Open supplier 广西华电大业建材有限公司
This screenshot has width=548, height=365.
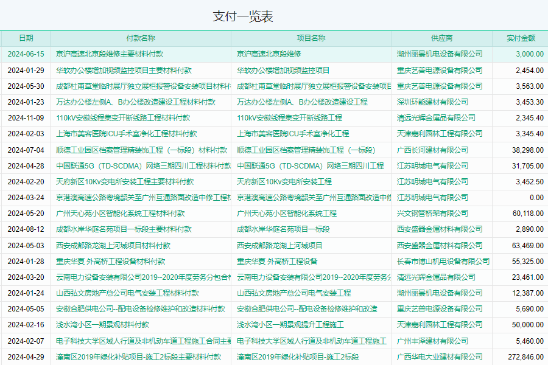[440, 356]
